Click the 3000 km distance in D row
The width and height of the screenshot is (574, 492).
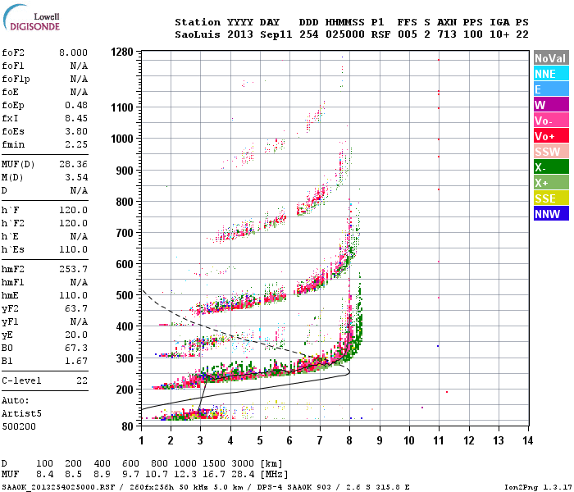point(243,464)
